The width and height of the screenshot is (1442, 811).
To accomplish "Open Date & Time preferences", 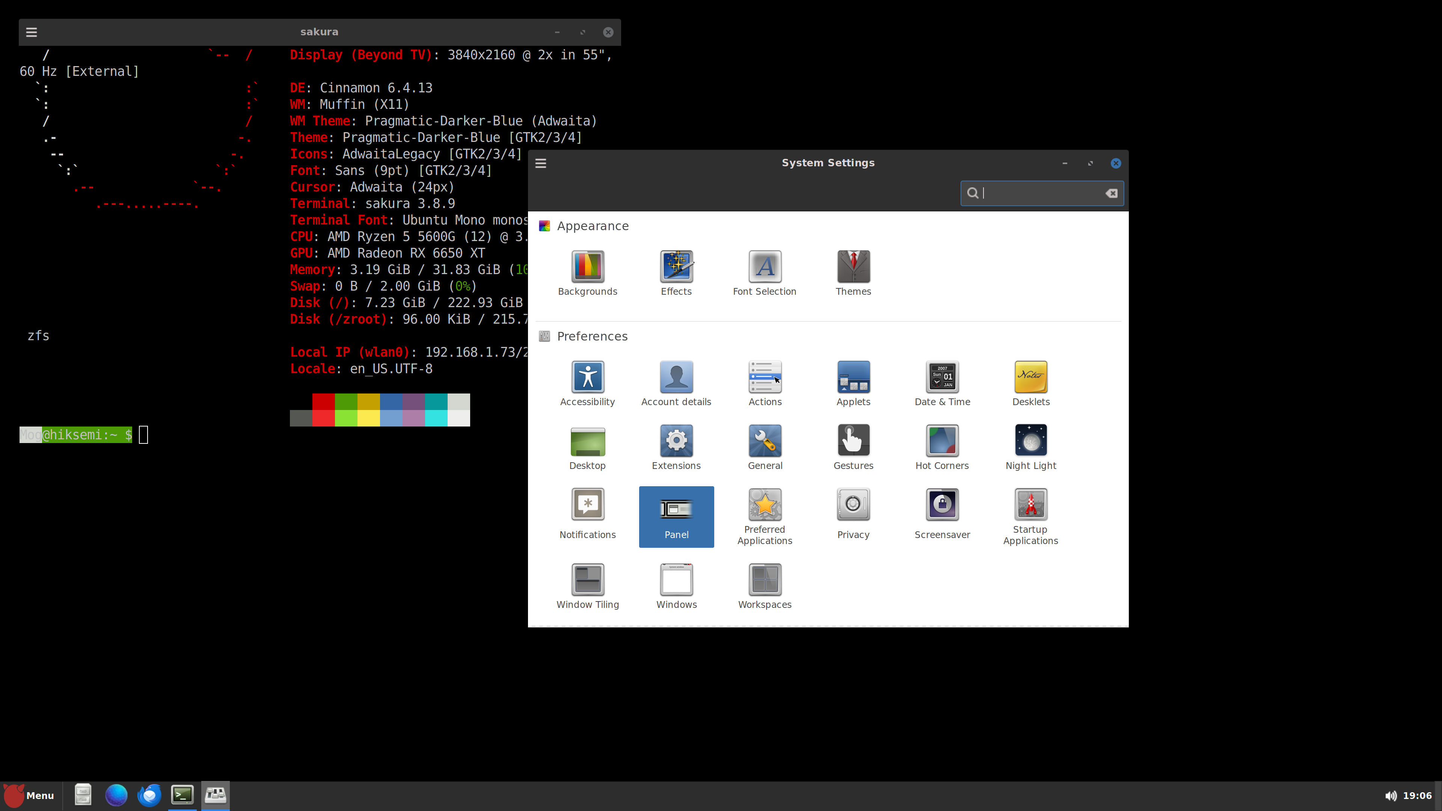I will (x=942, y=383).
